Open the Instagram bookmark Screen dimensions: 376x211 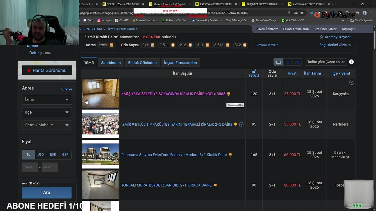[x=105, y=21]
